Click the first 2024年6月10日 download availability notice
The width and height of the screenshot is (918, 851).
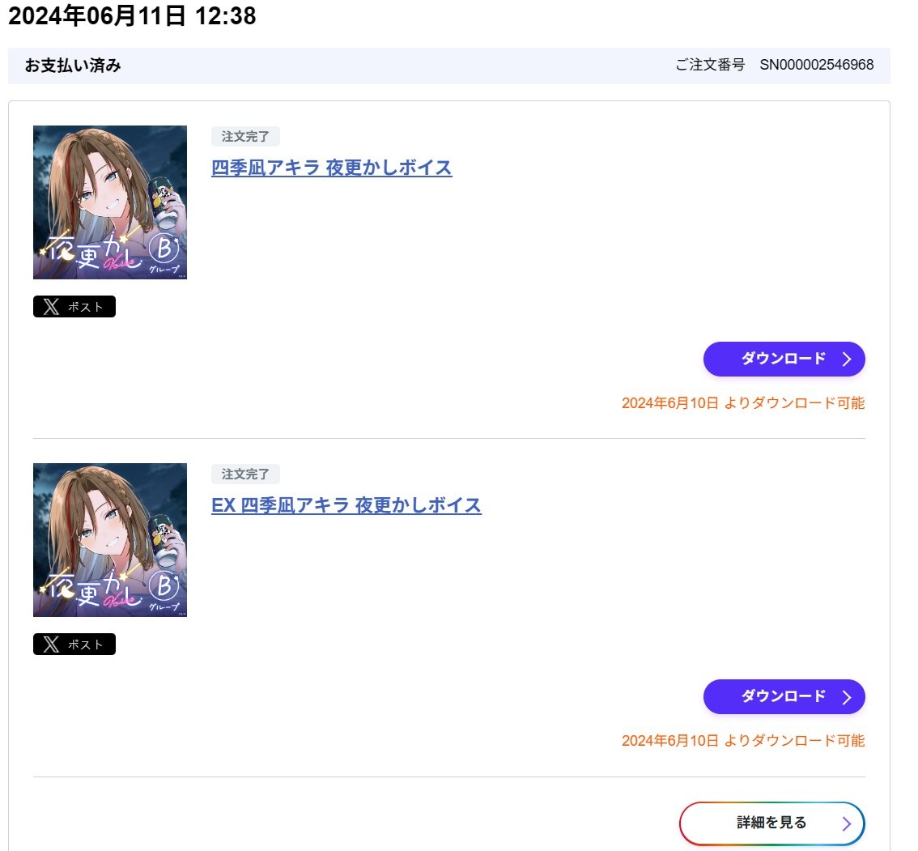(x=743, y=403)
